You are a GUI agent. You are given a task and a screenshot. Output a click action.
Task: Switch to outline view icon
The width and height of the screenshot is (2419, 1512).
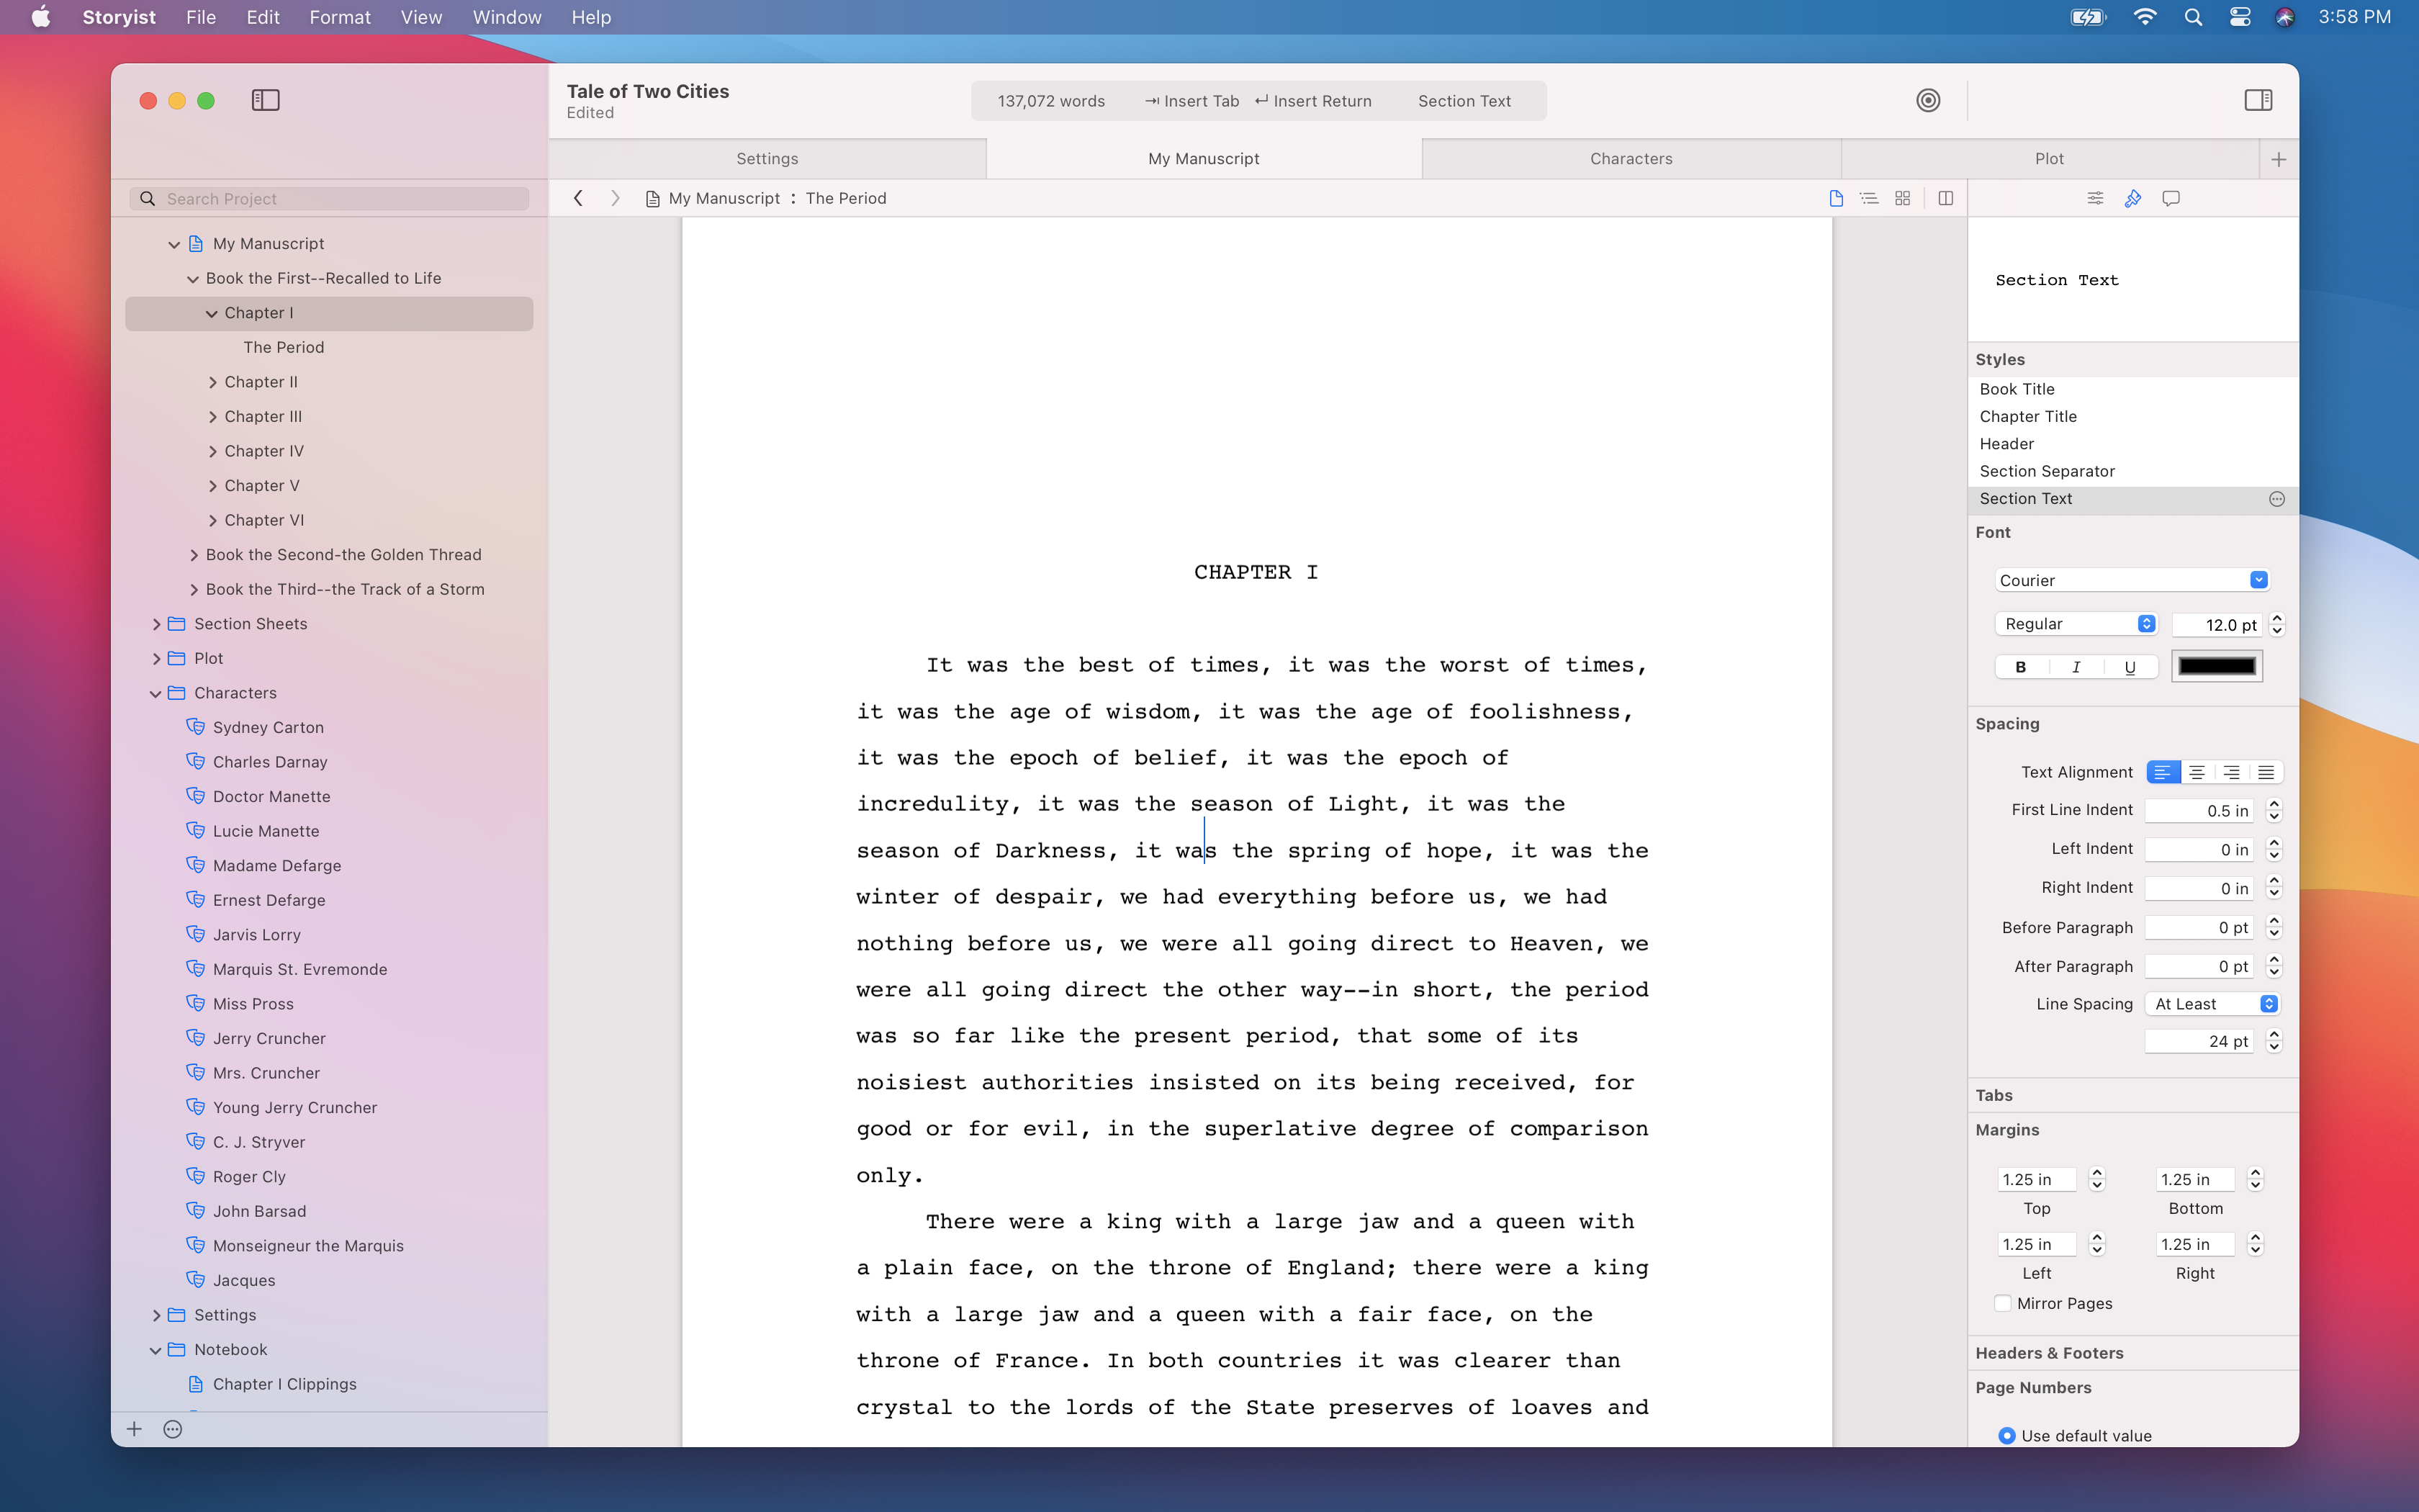tap(1868, 198)
